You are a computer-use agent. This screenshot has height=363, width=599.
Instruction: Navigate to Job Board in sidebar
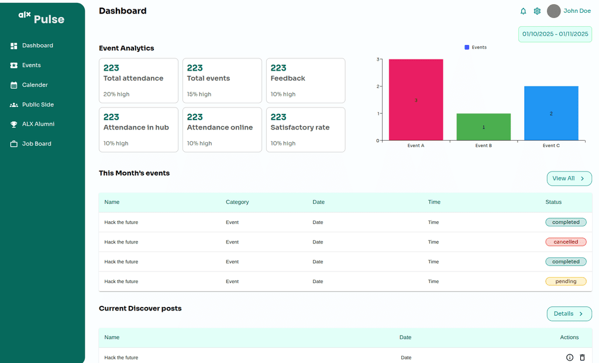pyautogui.click(x=36, y=144)
